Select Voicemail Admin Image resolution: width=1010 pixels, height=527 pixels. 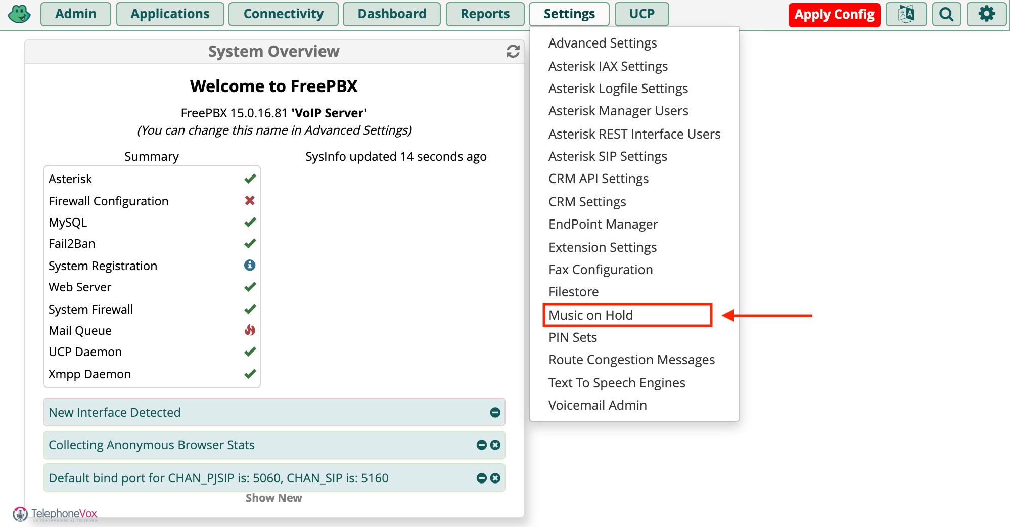pos(598,405)
